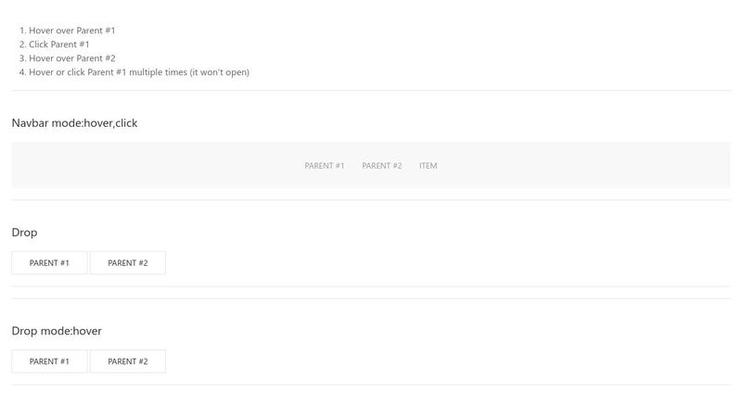Image resolution: width=742 pixels, height=417 pixels.
Task: Open PARENT #1 in the navbar
Action: coord(324,166)
